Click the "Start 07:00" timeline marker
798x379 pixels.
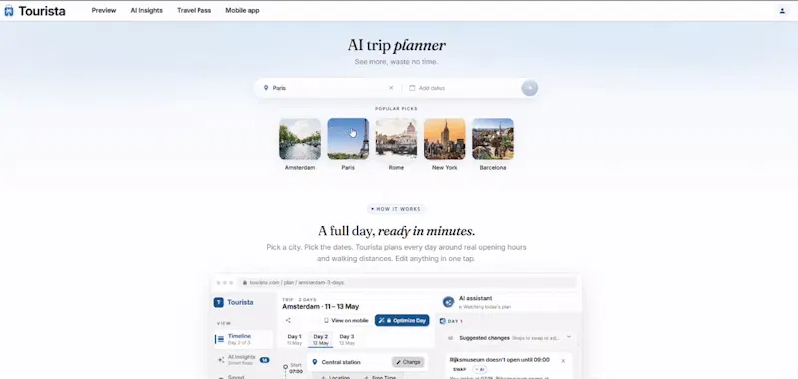(x=292, y=368)
